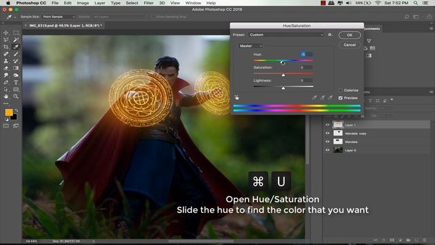Click the Saturation slider handle

(x=283, y=75)
